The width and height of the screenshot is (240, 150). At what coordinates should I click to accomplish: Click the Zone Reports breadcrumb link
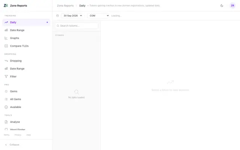click(65, 6)
